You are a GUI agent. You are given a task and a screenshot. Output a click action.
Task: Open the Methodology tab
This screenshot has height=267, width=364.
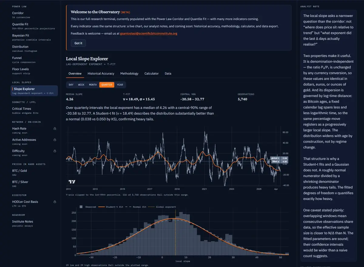tap(129, 74)
